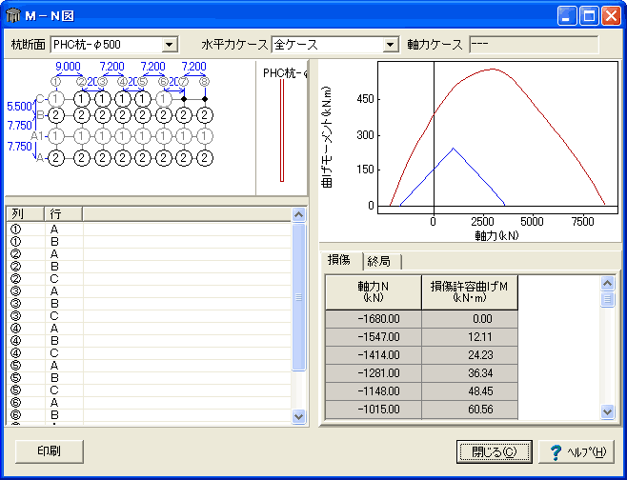The width and height of the screenshot is (627, 480).
Task: Open the 水平力ケース 全ケース dropdown
Action: (x=390, y=45)
